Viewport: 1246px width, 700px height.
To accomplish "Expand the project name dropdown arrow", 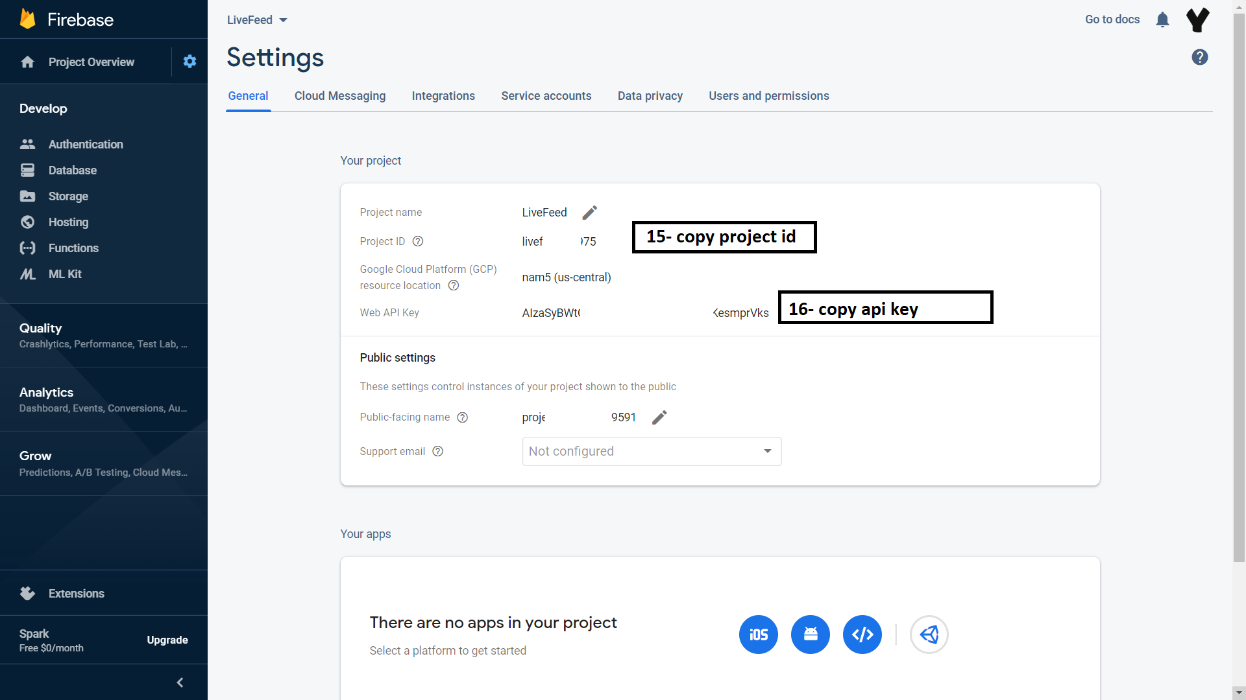I will (x=285, y=19).
